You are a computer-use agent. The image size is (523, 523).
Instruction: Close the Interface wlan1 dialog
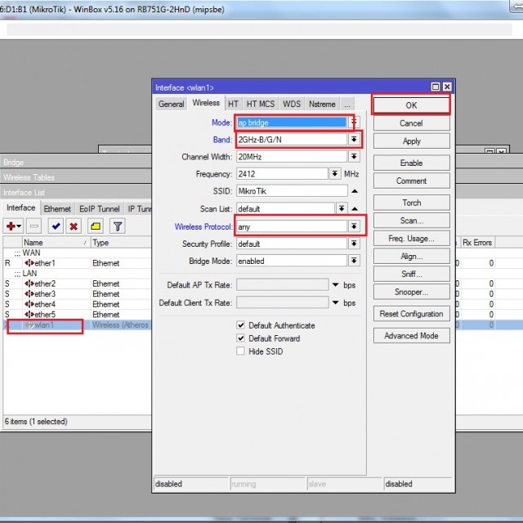coord(447,87)
